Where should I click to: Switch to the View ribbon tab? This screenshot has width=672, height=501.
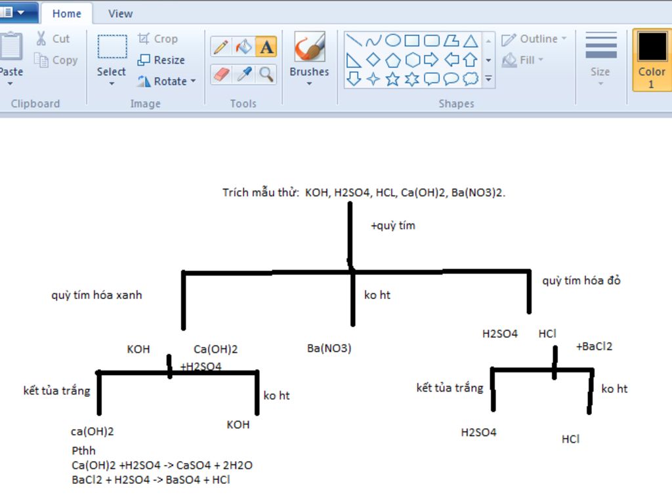[121, 14]
